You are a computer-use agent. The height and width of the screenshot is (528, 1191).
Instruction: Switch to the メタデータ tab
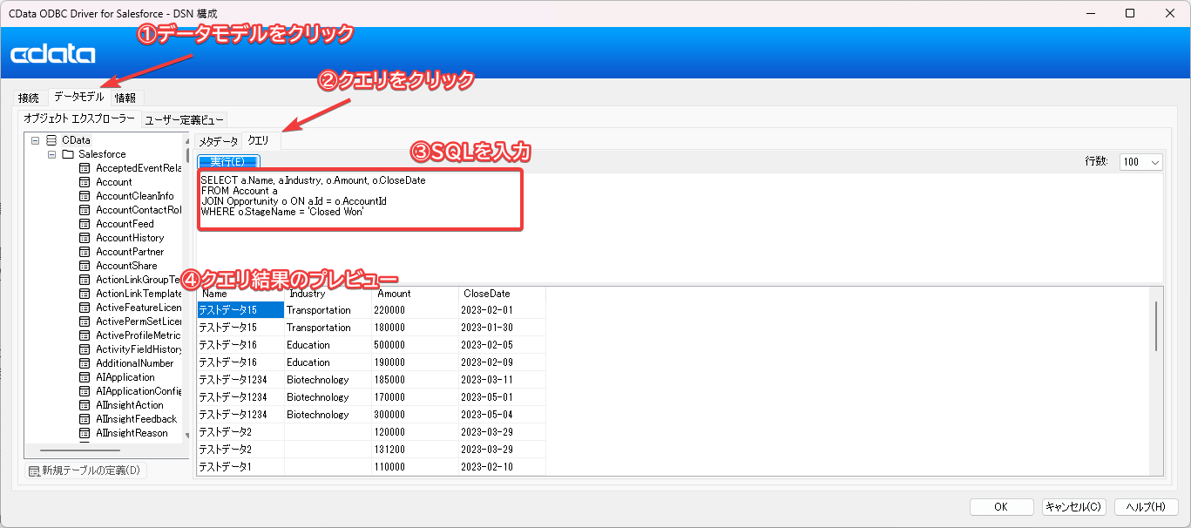click(x=216, y=139)
